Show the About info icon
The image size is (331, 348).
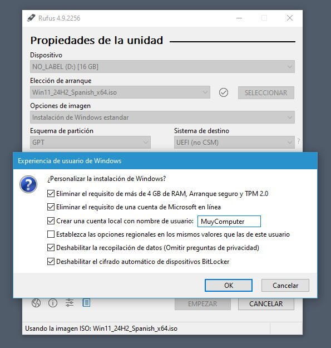tap(53, 303)
